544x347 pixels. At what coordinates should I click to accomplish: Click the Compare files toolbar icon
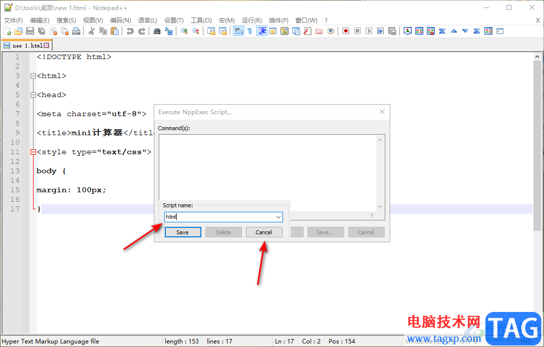click(x=419, y=31)
